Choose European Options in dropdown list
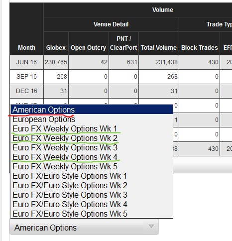This screenshot has height=241, width=232. [x=92, y=119]
